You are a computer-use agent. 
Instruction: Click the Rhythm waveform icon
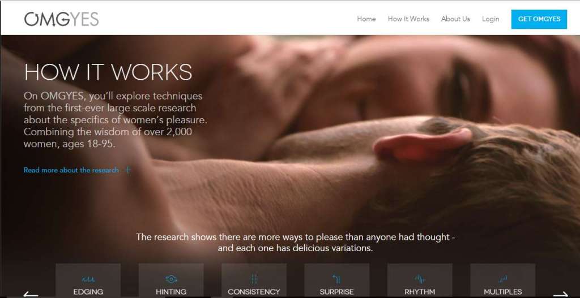click(x=420, y=279)
